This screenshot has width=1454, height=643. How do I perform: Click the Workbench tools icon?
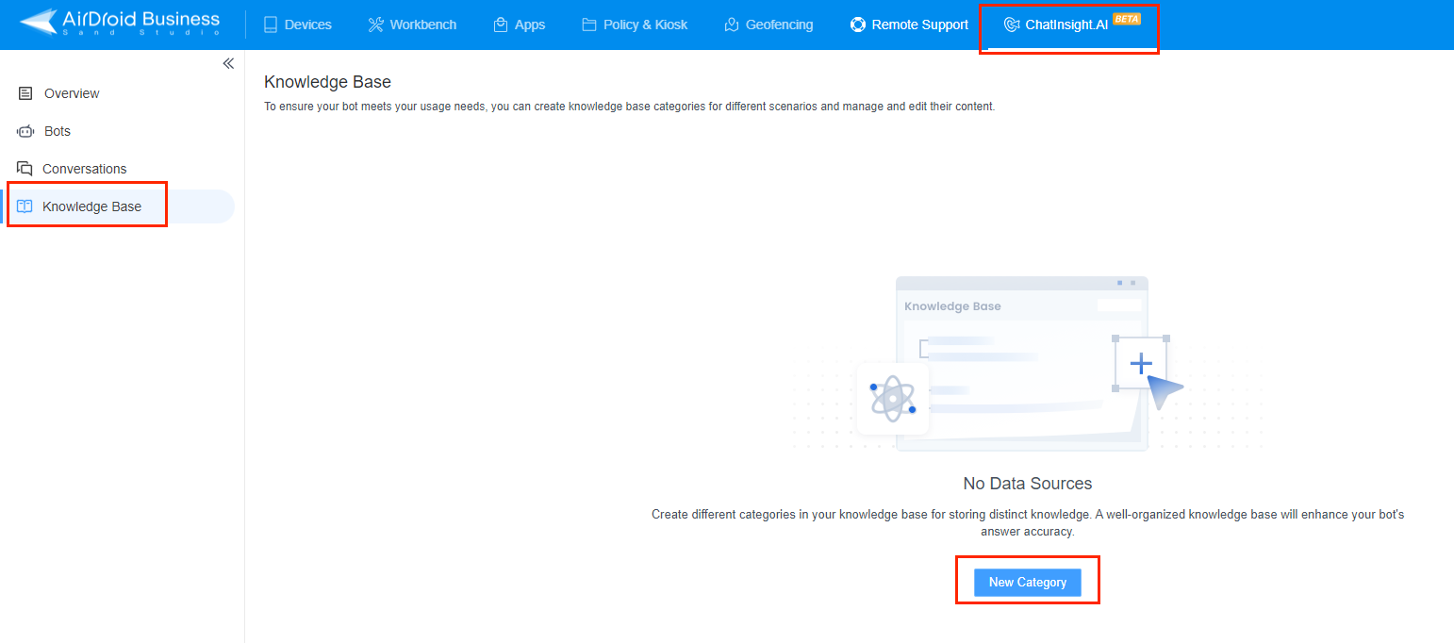click(375, 25)
